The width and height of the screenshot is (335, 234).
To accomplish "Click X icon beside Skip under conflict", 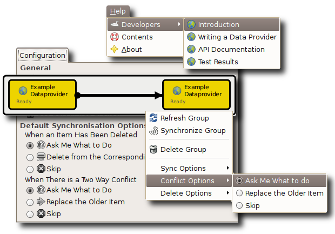I will (x=41, y=213).
